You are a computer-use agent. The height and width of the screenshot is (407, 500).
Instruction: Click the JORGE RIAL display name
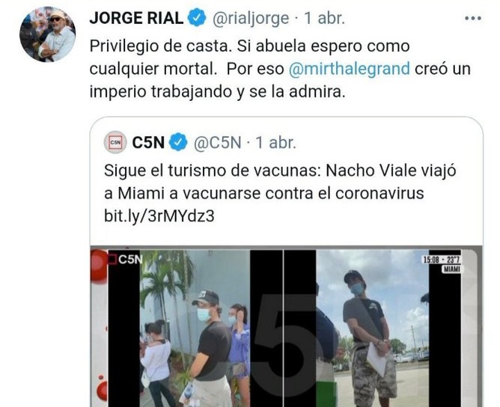click(136, 18)
